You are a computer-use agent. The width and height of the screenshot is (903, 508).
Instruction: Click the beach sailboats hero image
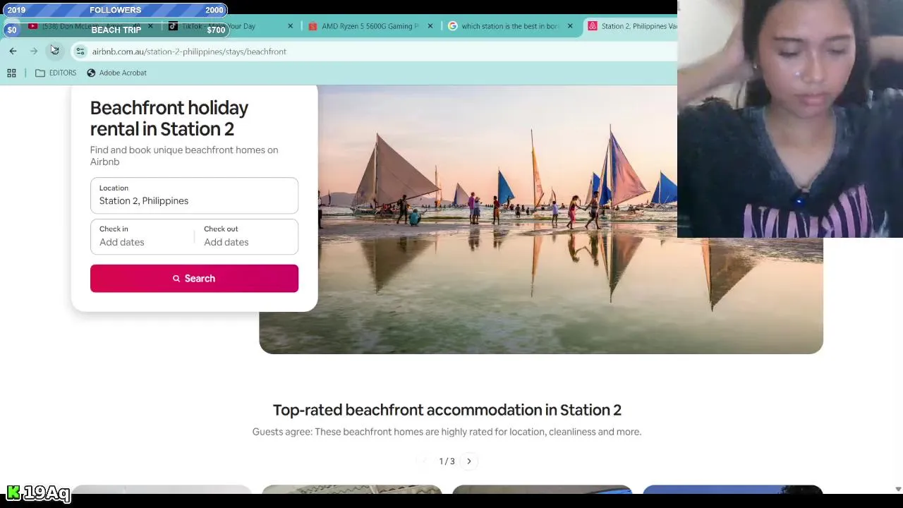[x=541, y=219]
